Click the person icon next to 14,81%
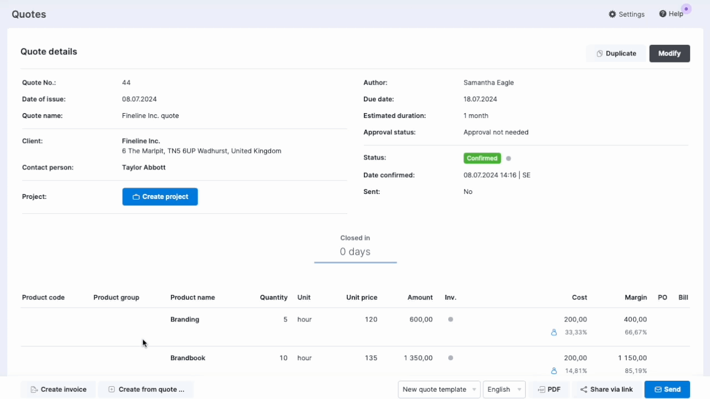 coord(554,371)
